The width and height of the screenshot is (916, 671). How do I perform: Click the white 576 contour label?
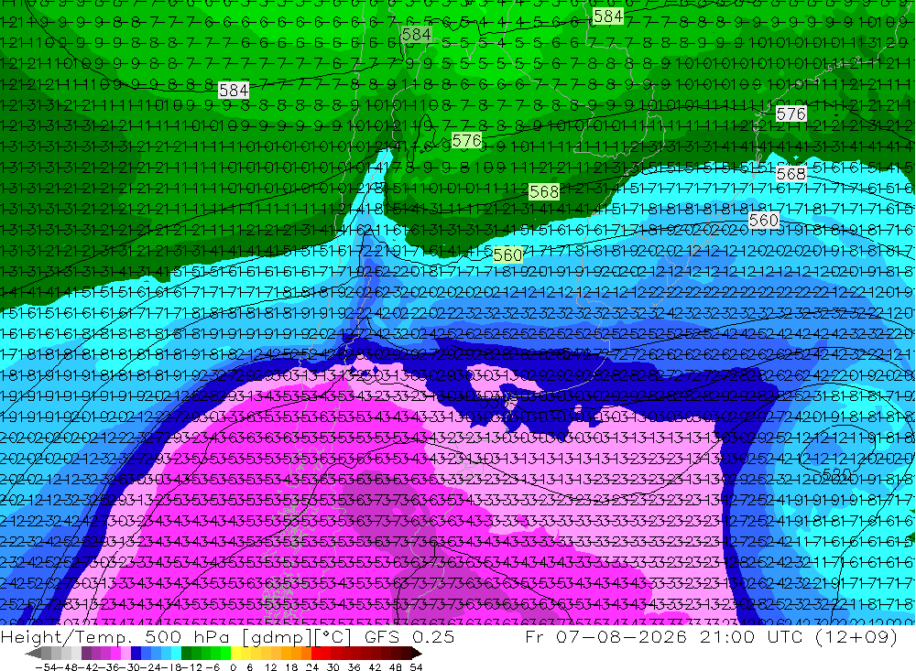(791, 114)
